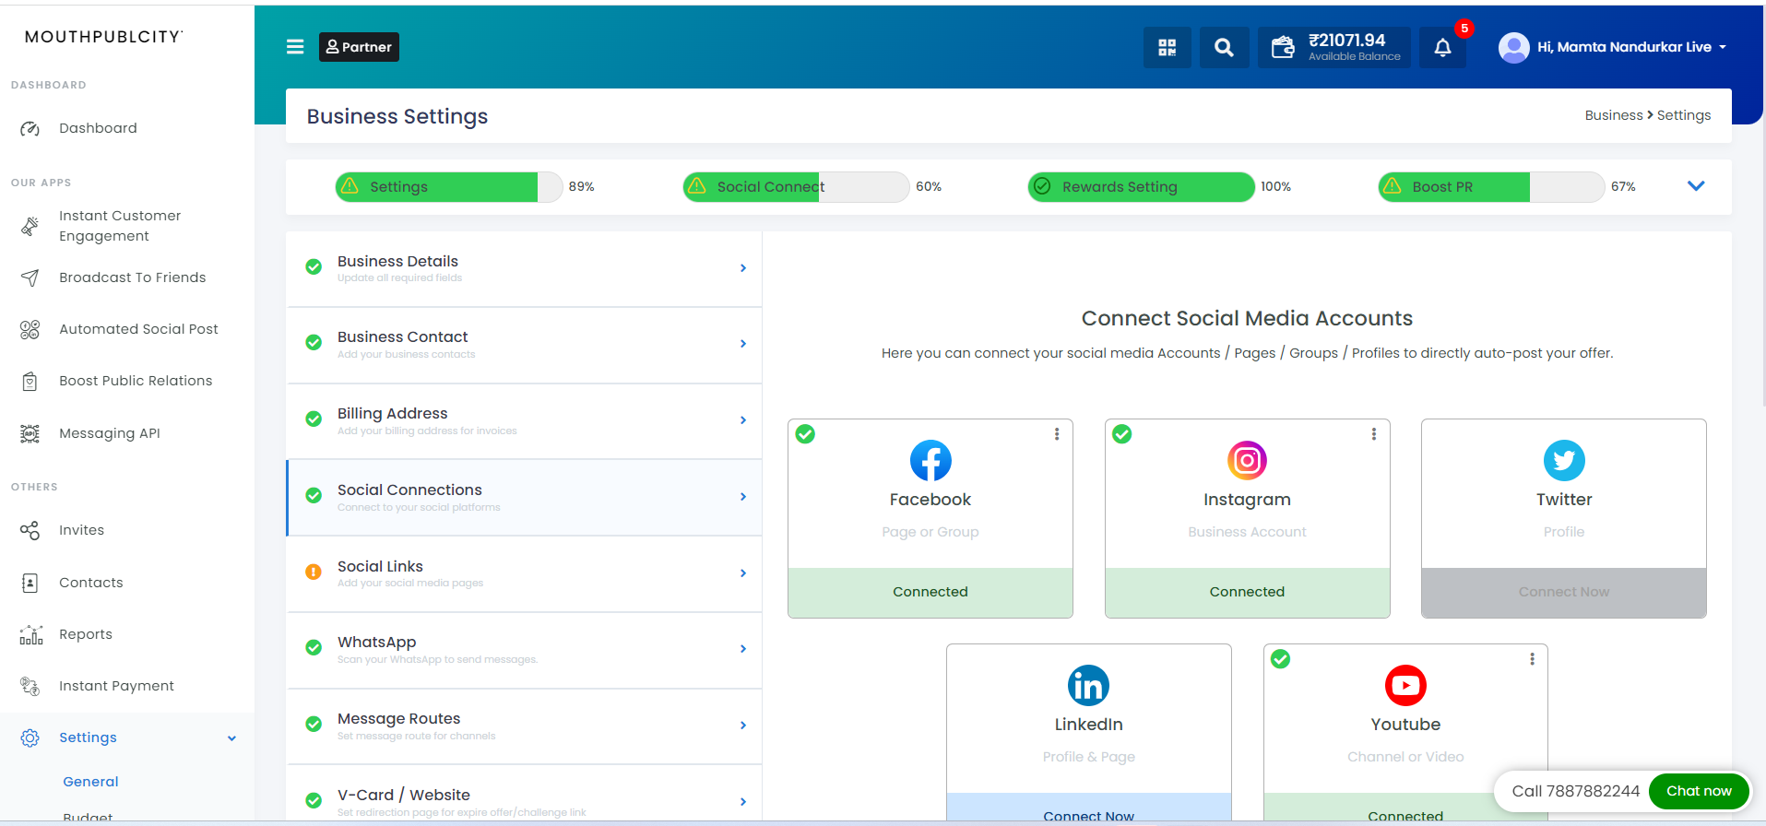Open Instagram card three-dot menu

[1373, 434]
